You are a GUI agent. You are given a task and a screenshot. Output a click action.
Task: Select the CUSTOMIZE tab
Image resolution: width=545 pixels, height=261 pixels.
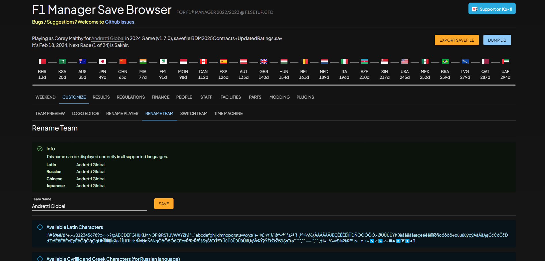(74, 97)
